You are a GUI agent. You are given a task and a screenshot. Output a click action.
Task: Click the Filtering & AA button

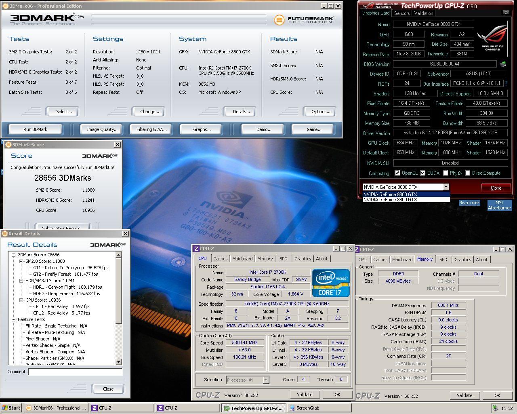click(x=151, y=129)
